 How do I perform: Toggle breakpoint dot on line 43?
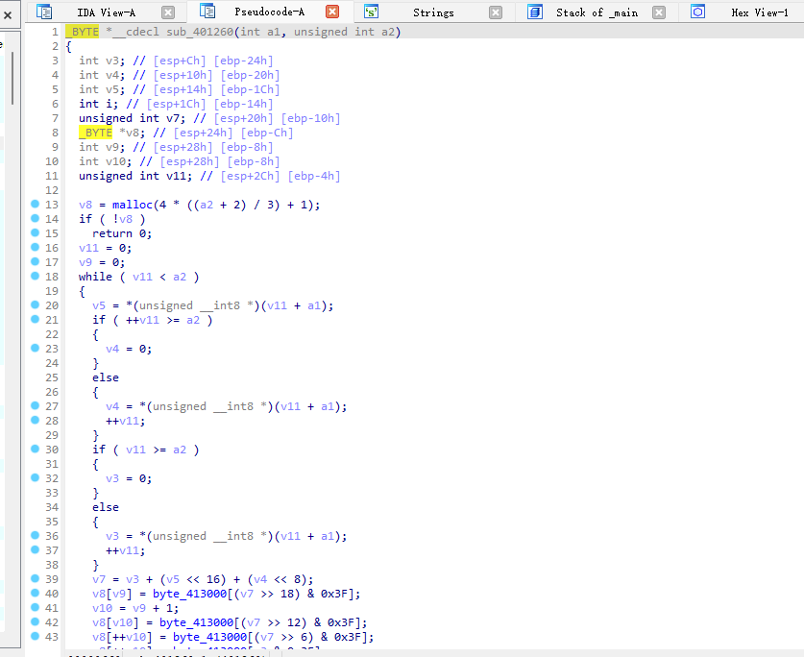35,636
